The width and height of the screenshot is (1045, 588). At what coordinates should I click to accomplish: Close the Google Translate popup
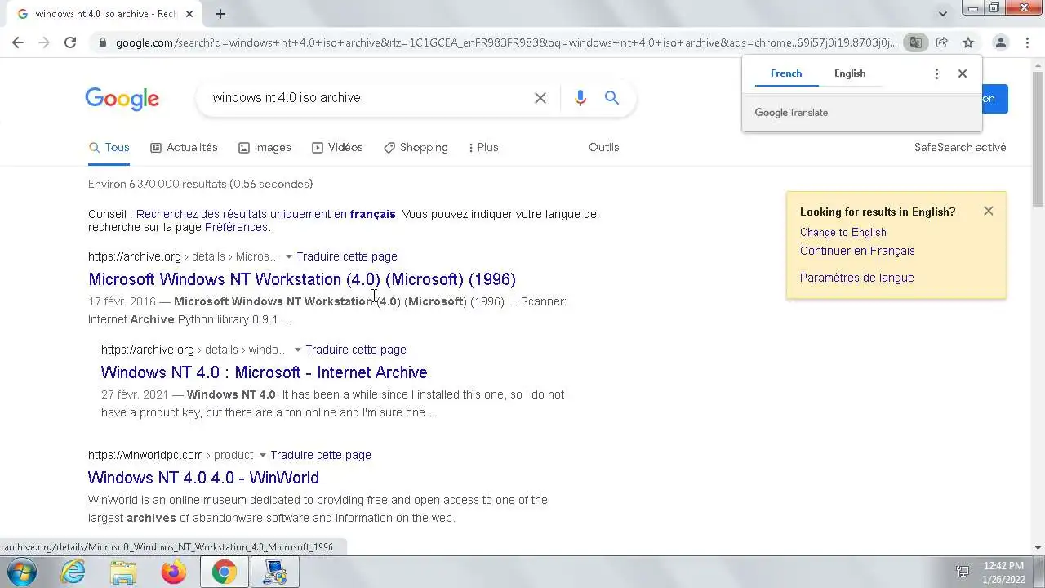tap(963, 73)
